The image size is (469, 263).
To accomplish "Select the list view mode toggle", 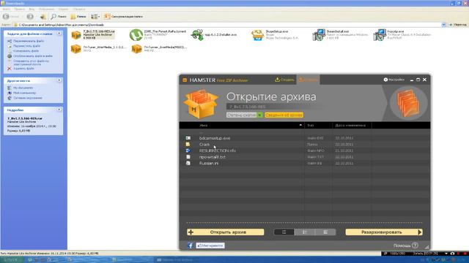I will pyautogui.click(x=284, y=232).
